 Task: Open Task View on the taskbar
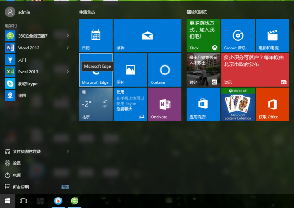coord(24,200)
